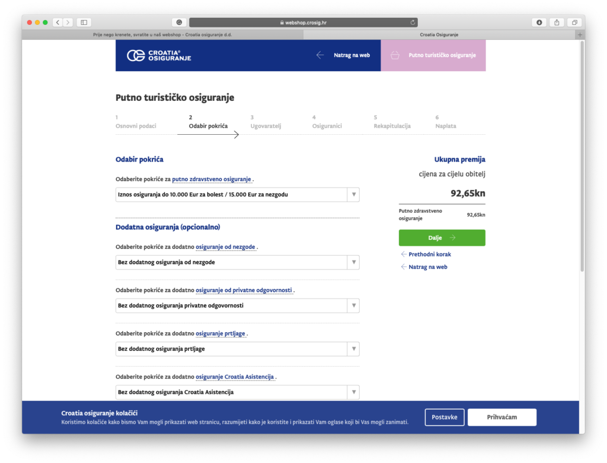This screenshot has height=463, width=607.
Task: Accept cookies with the Prihvaćam button
Action: pos(501,417)
